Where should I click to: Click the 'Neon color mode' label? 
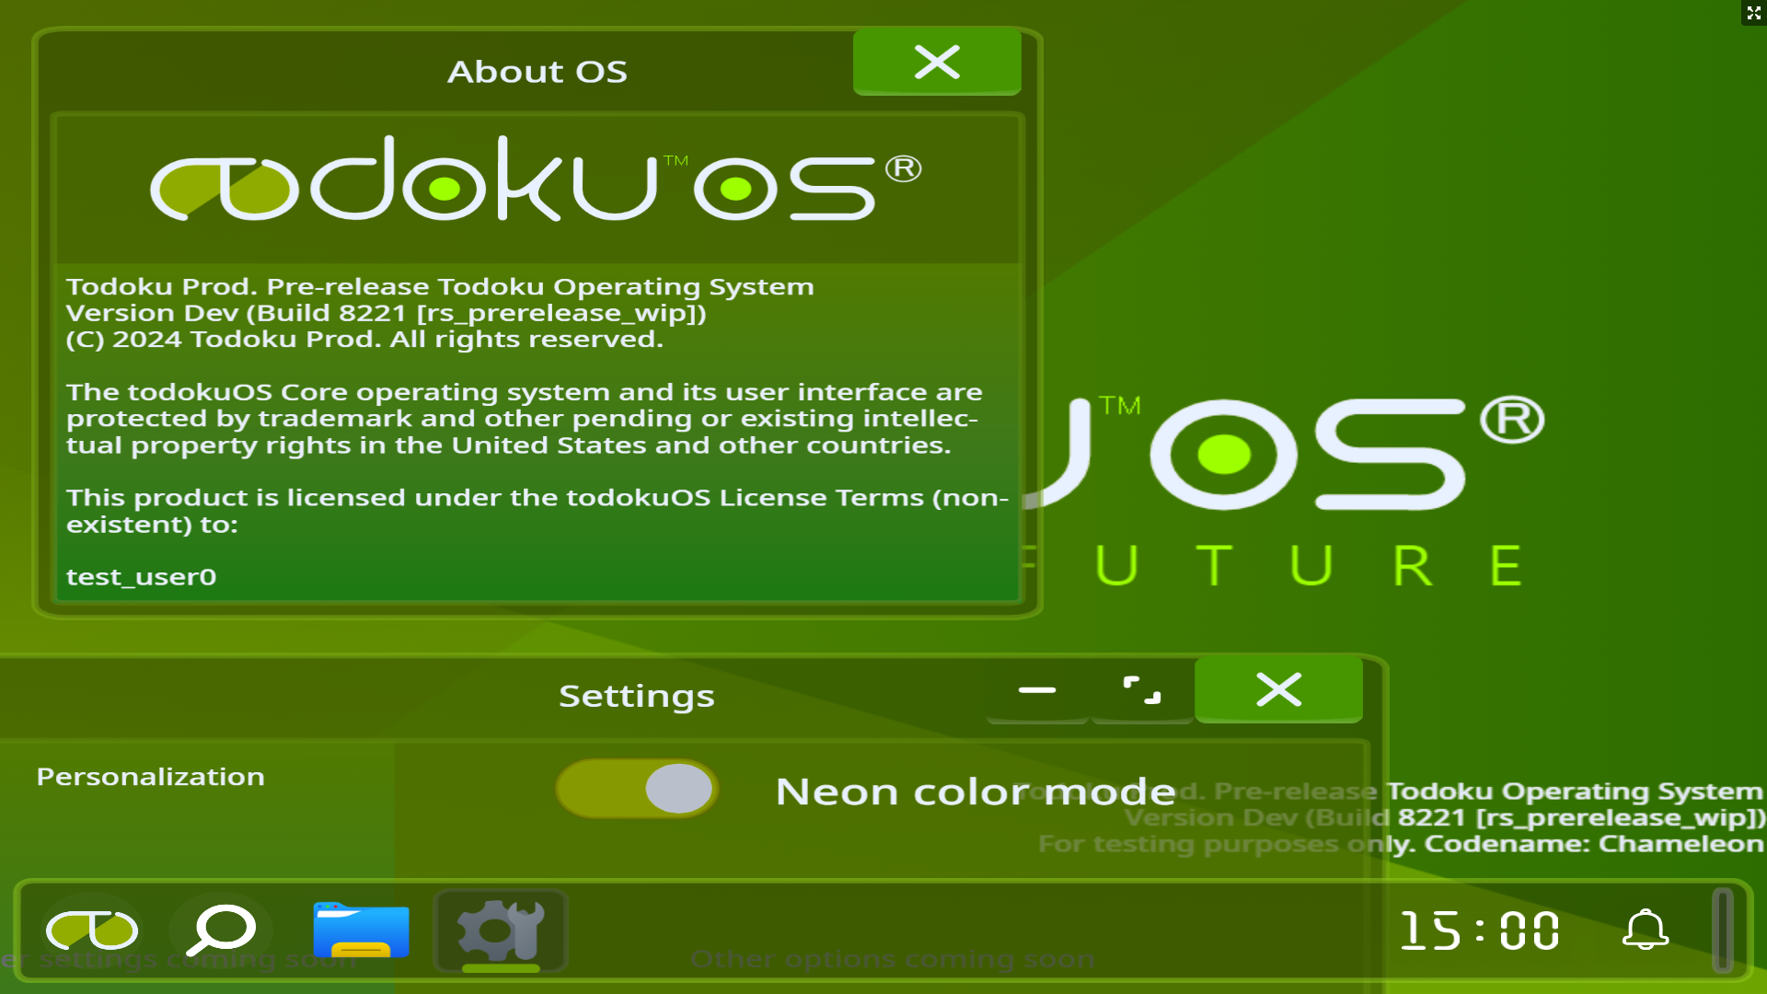(976, 792)
